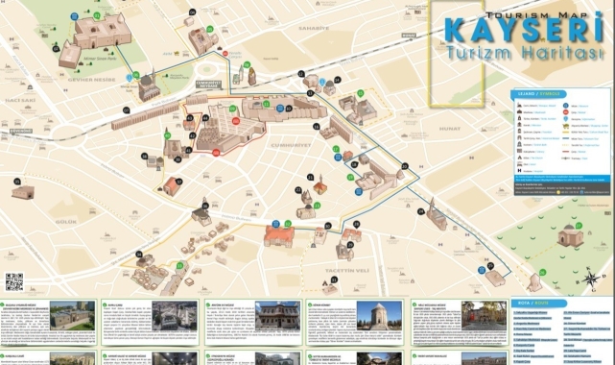Screen dimensions: 615x365
Task: Select black marker 14 beside the domed tomb
Action: click(337, 80)
